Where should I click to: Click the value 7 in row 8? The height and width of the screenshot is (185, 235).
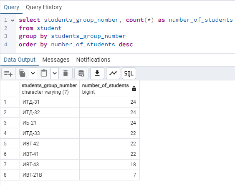point(109,175)
